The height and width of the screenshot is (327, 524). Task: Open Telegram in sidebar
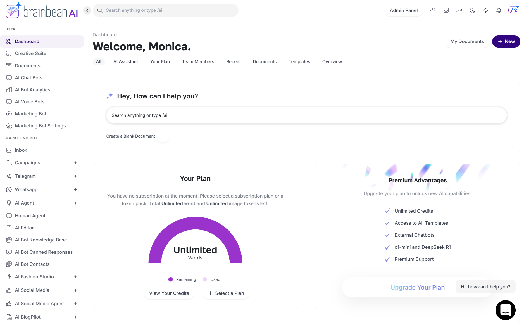(25, 176)
